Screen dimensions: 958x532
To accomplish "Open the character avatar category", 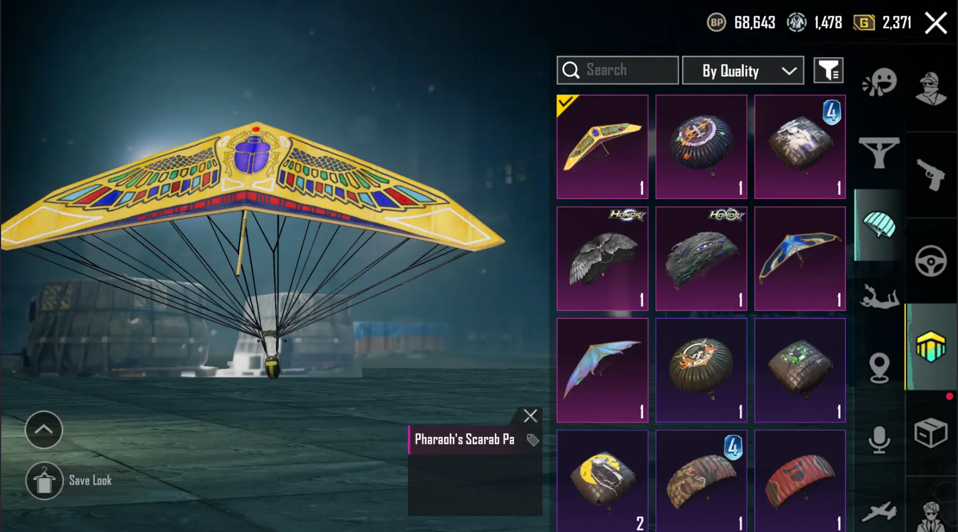I will [931, 89].
